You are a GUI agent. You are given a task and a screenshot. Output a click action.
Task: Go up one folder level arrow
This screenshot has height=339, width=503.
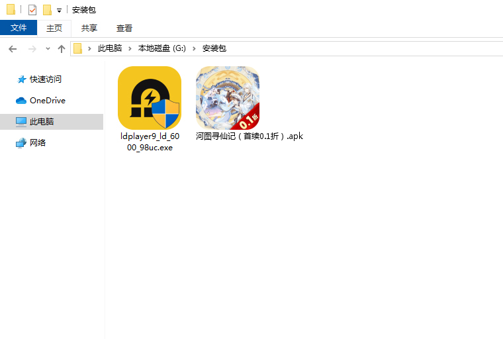62,49
